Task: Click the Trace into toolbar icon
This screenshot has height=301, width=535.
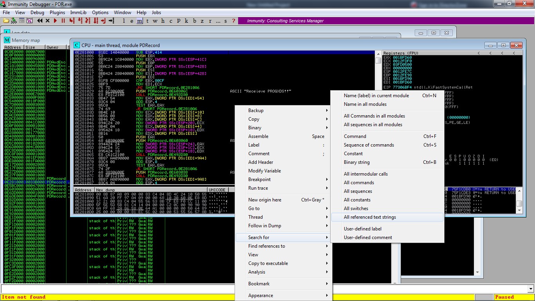Action: click(x=88, y=21)
